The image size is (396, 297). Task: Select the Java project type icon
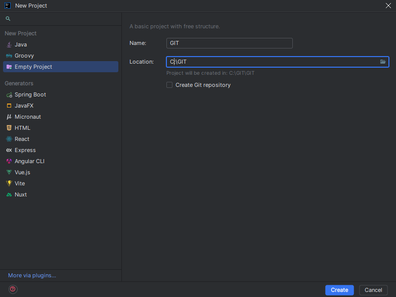[9, 44]
